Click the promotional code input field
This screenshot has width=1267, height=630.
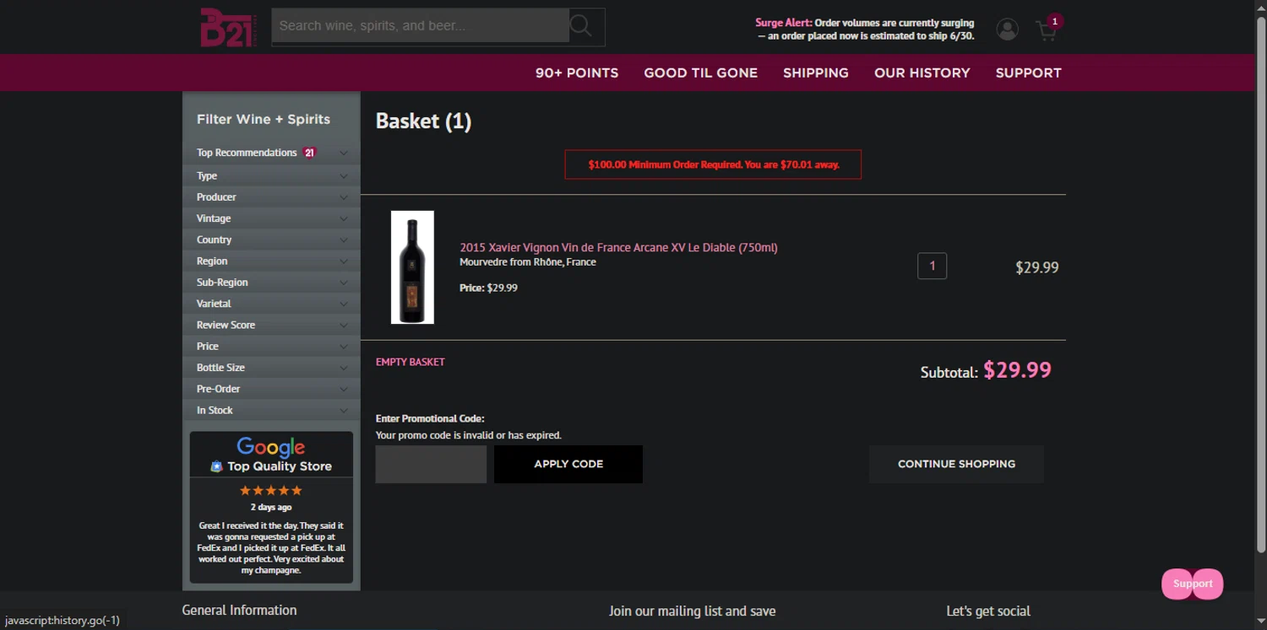point(431,465)
